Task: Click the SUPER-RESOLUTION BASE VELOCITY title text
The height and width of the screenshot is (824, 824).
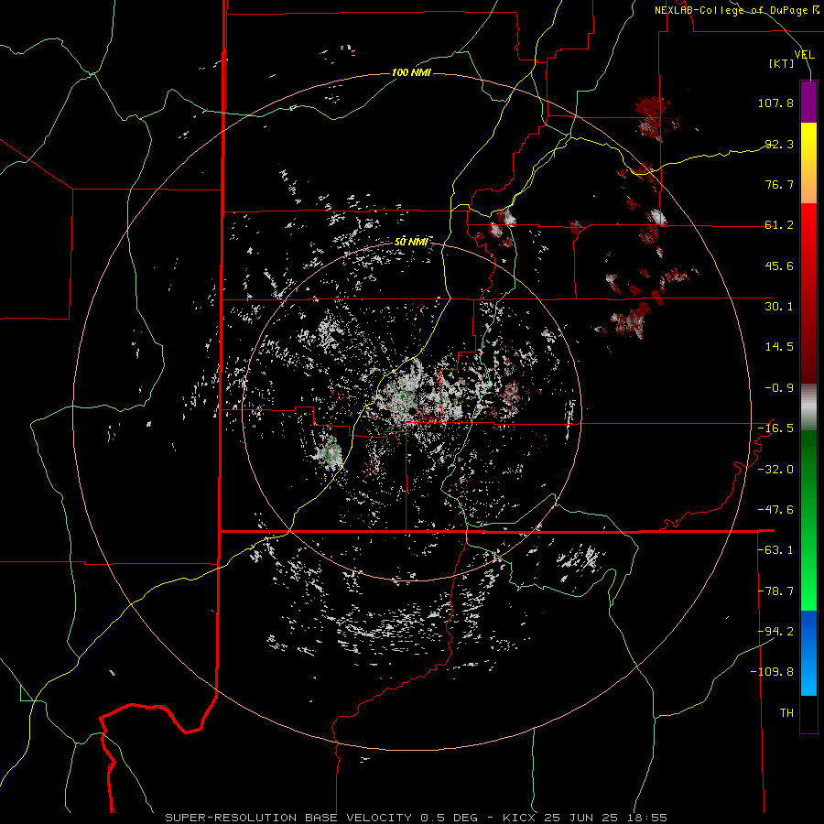Action: coord(288,818)
